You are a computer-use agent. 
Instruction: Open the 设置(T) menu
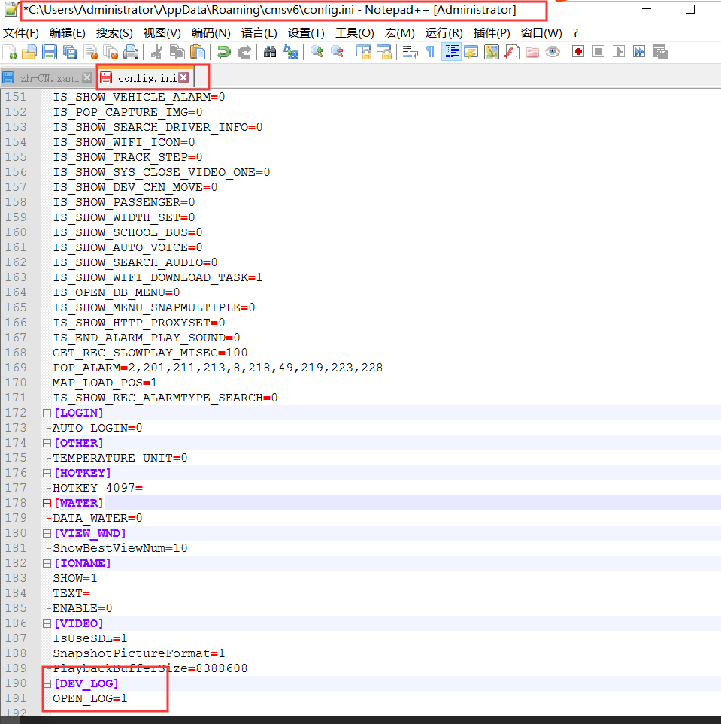306,33
